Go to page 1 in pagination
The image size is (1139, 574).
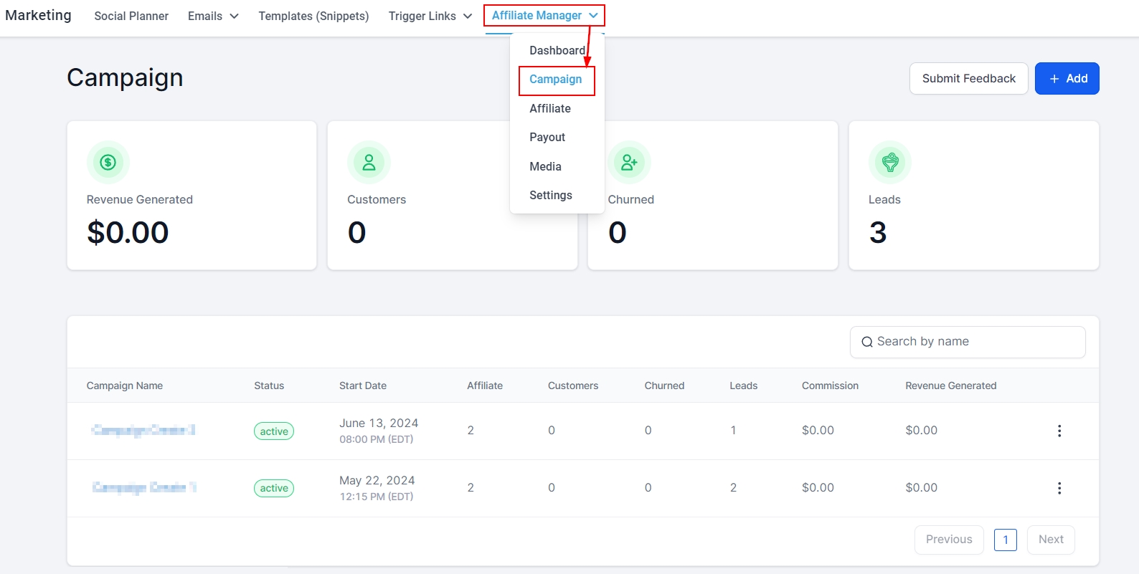[1005, 540]
